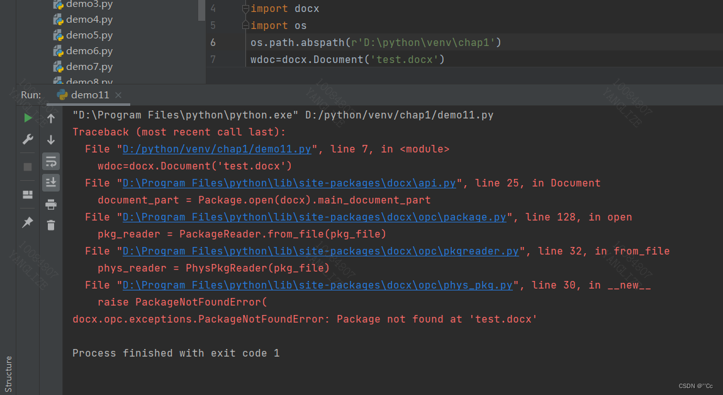This screenshot has height=395, width=723.
Task: Click the Stop process icon
Action: click(27, 166)
